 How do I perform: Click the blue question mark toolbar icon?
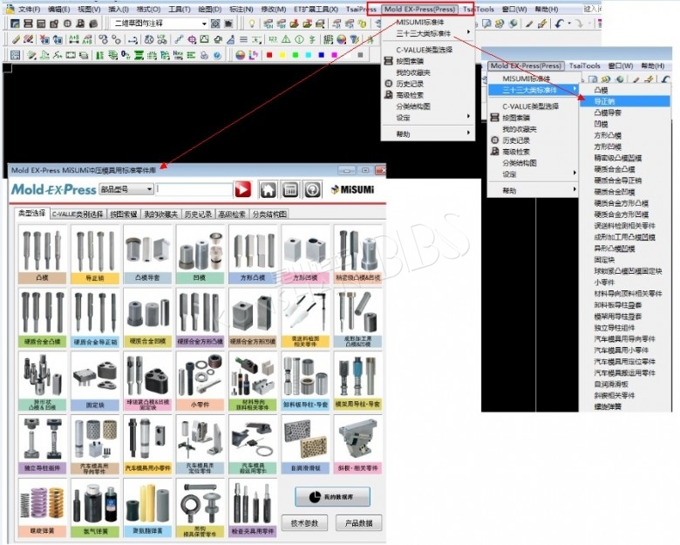point(217,55)
